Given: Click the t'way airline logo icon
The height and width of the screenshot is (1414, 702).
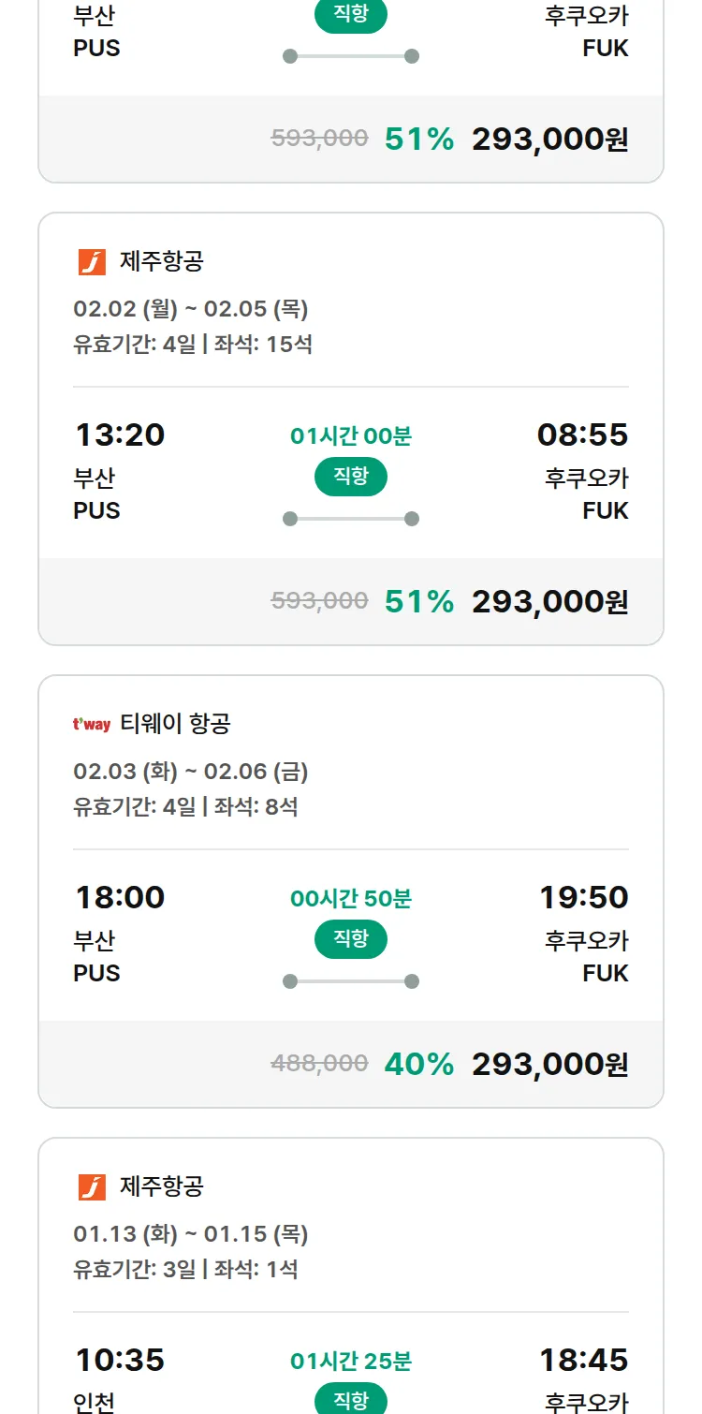Looking at the screenshot, I should [x=92, y=724].
